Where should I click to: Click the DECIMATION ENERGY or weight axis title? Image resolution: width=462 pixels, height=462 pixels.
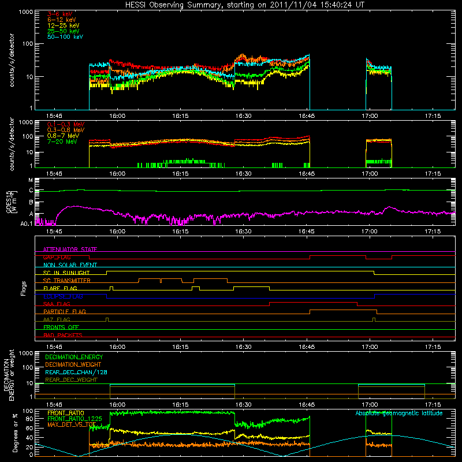(x=9, y=375)
